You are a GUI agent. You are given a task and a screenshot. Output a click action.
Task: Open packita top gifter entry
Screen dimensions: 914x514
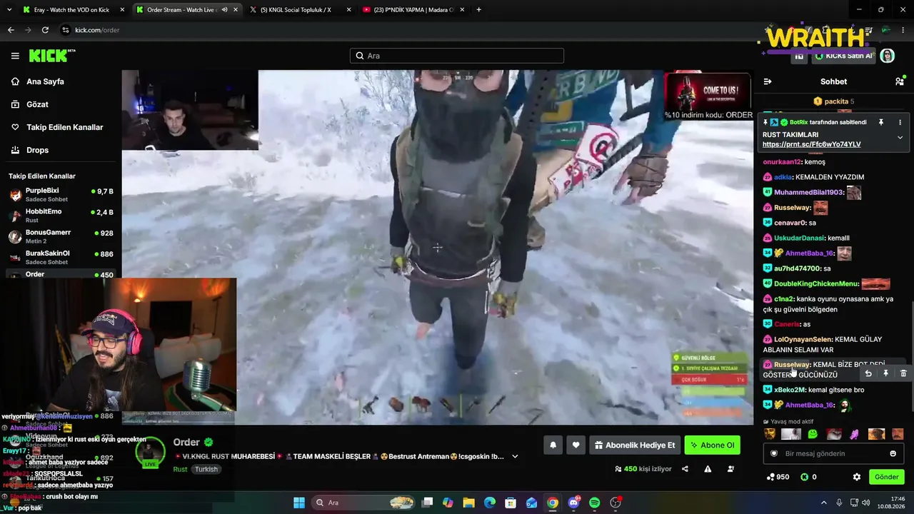pyautogui.click(x=834, y=101)
